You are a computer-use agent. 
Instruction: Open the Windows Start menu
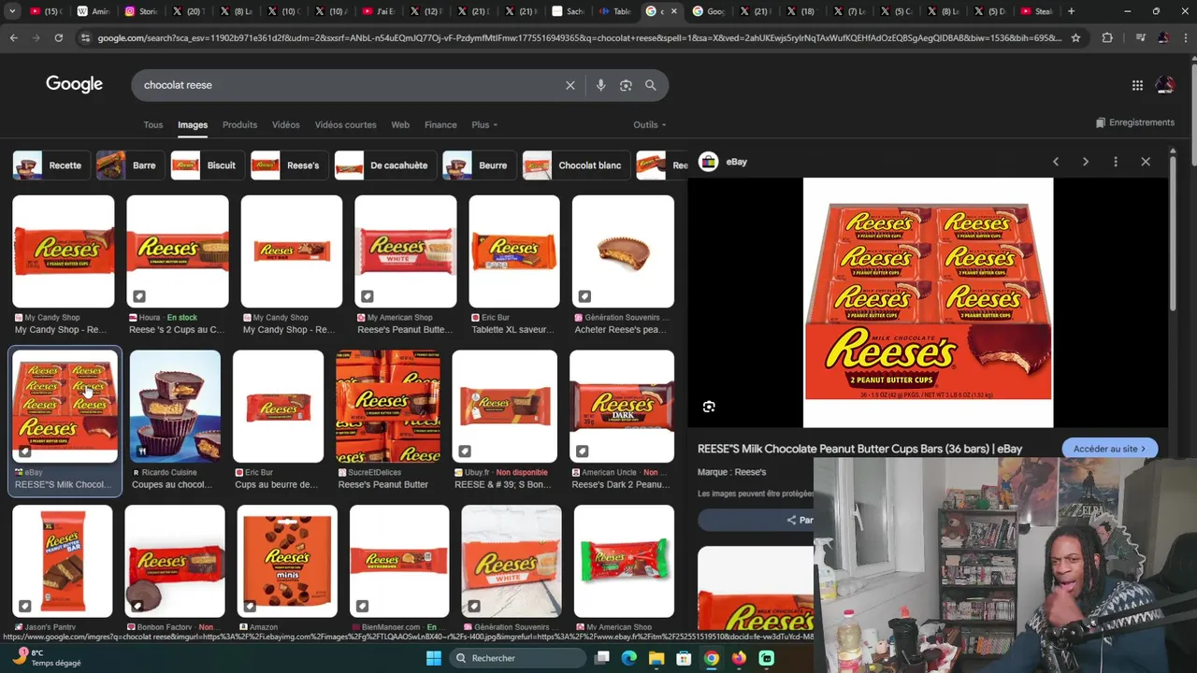434,658
